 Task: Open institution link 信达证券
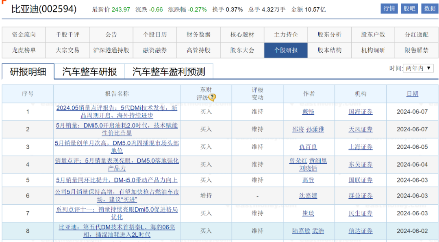361,231
